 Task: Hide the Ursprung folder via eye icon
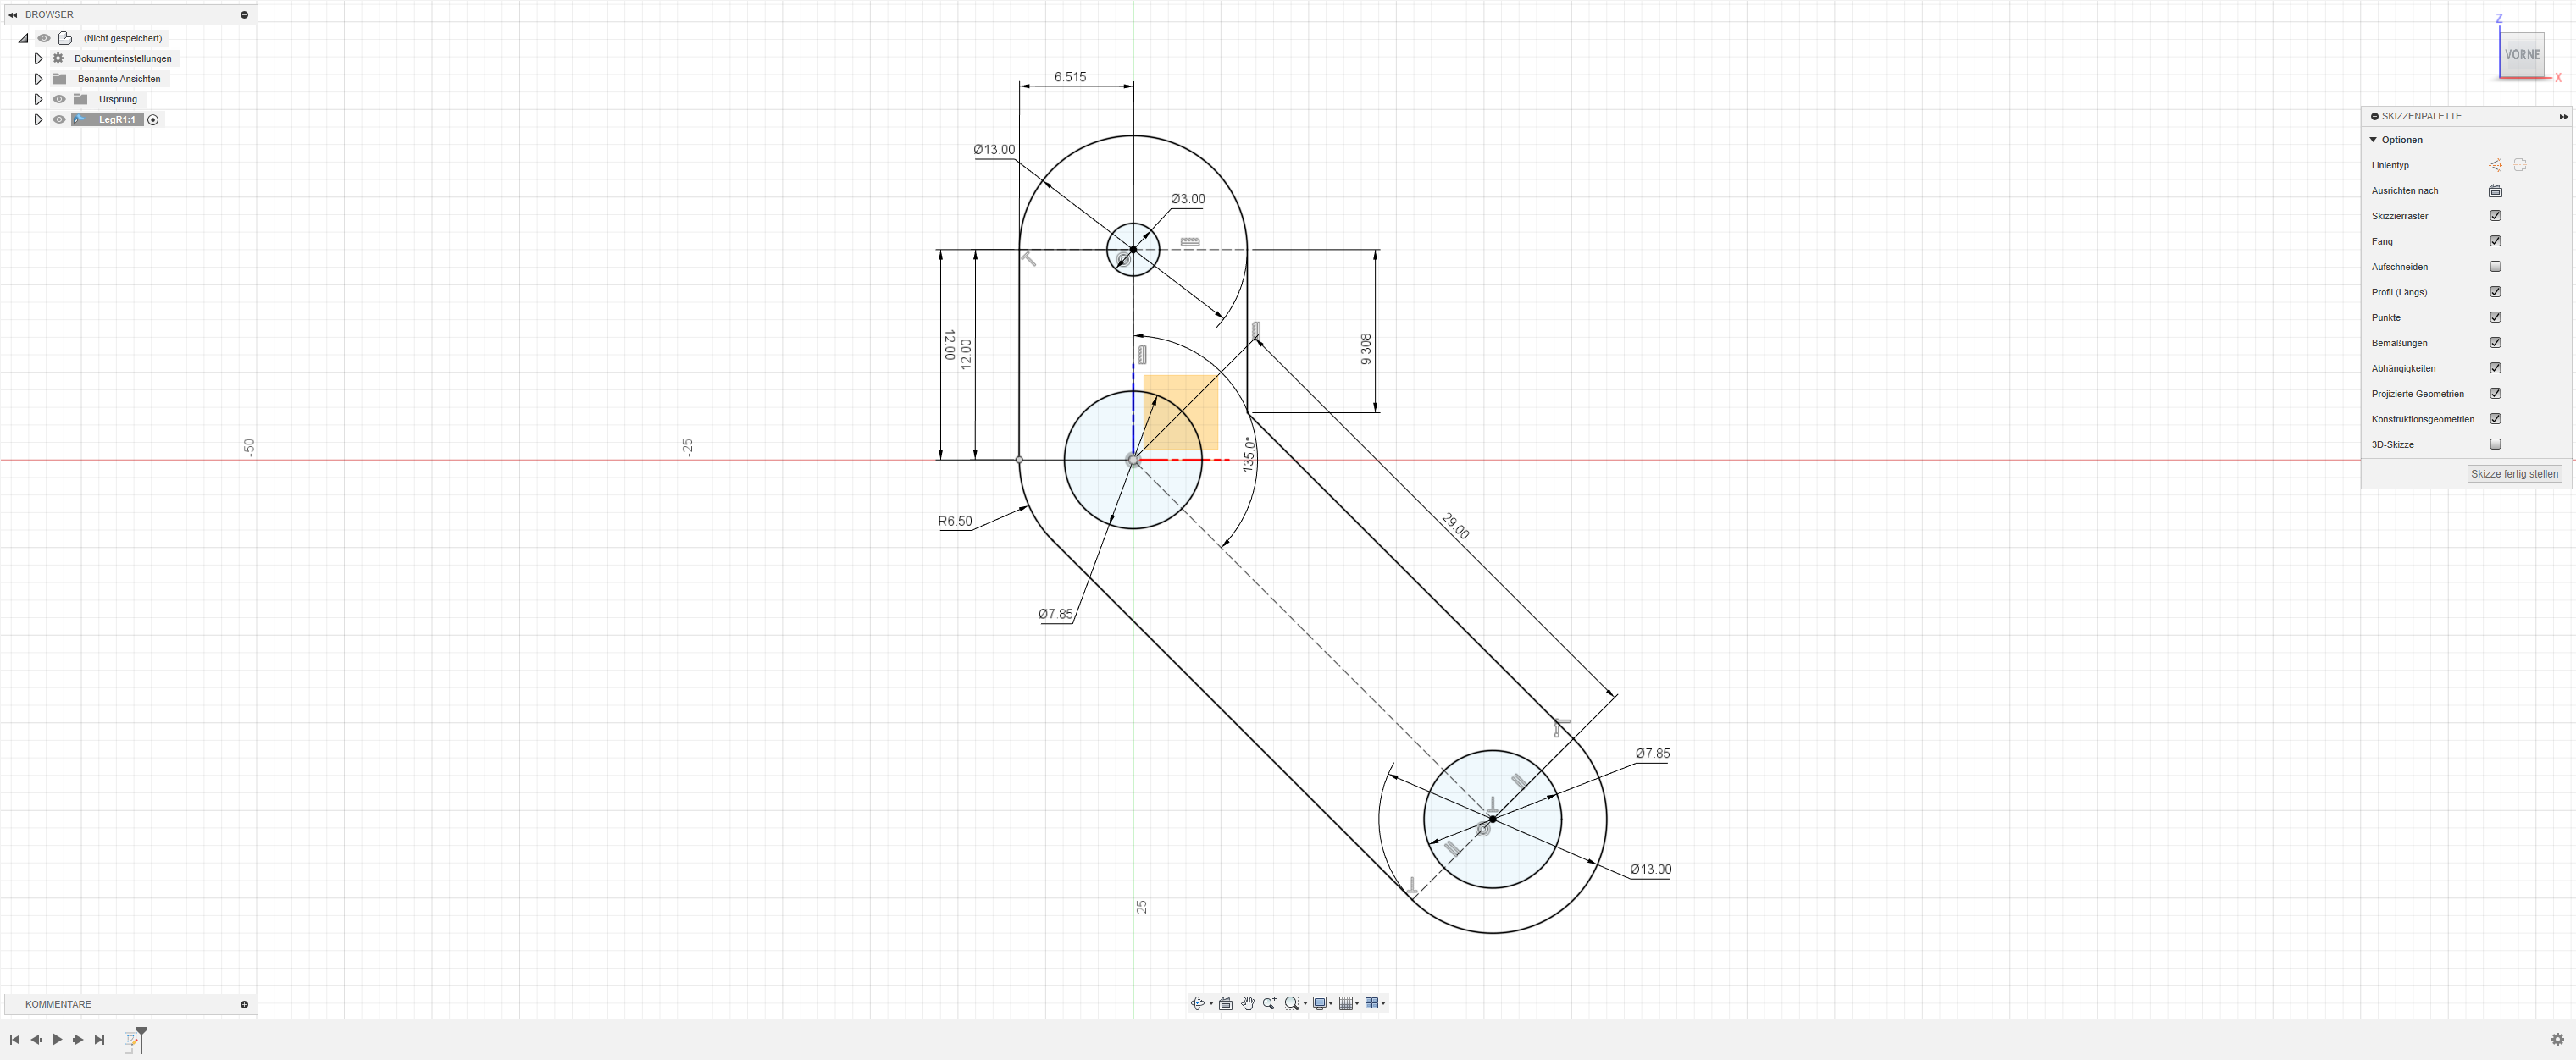pos(59,99)
